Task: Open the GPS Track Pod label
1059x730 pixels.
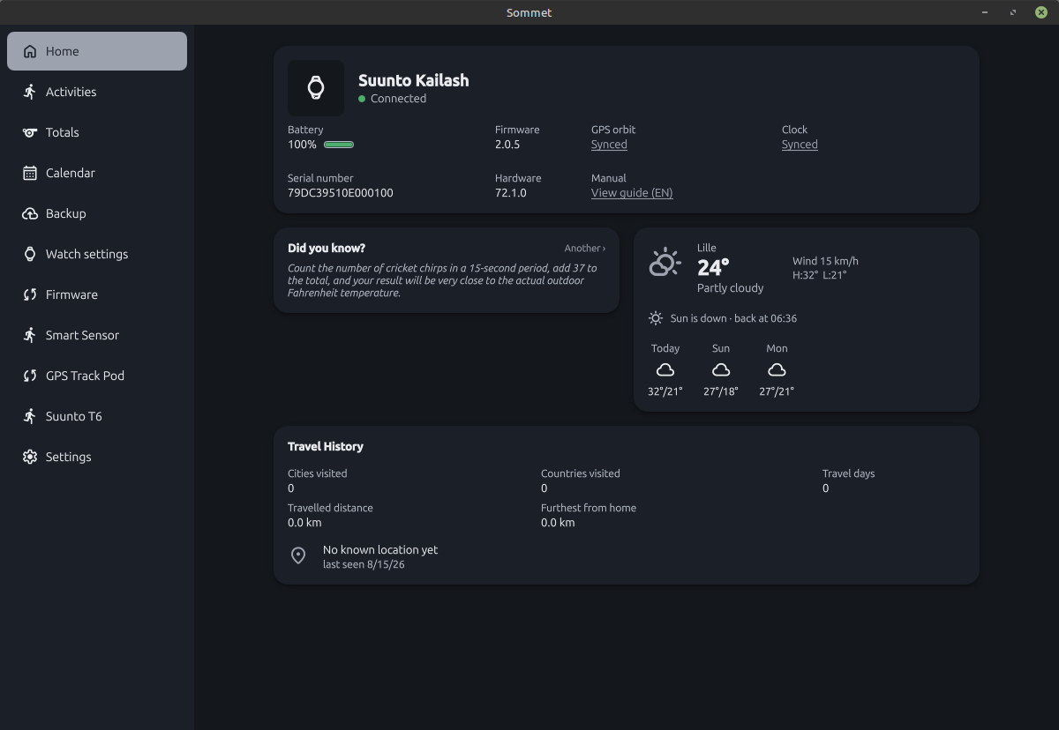Action: [85, 376]
